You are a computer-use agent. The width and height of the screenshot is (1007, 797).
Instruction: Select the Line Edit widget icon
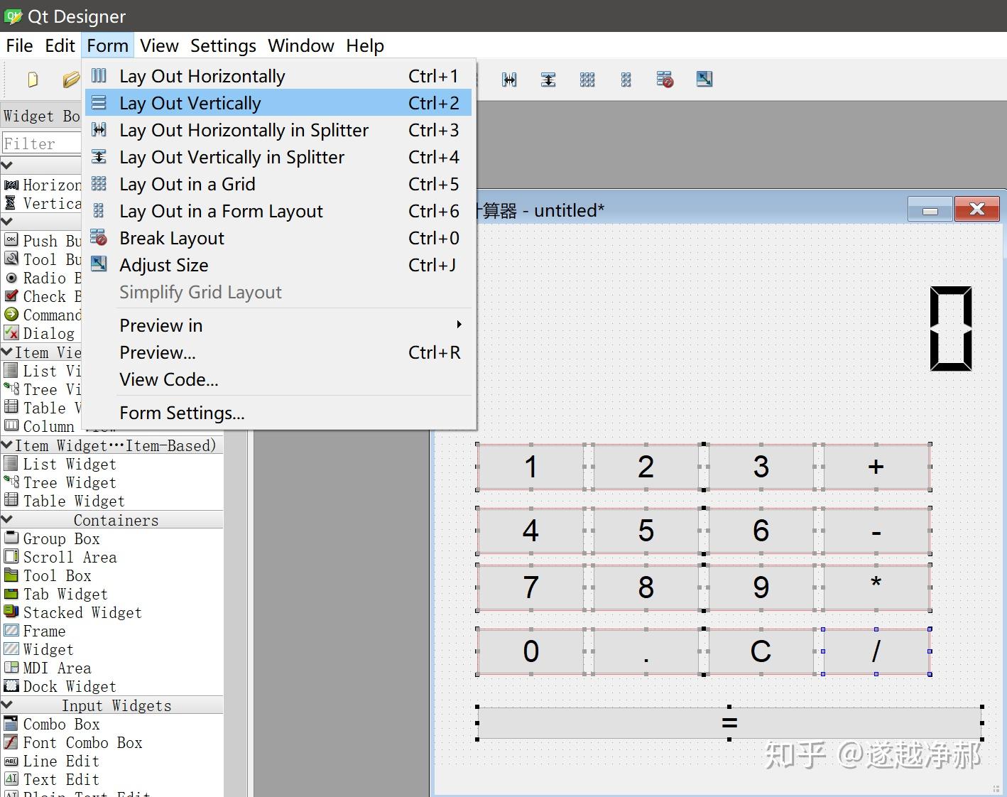coord(11,761)
